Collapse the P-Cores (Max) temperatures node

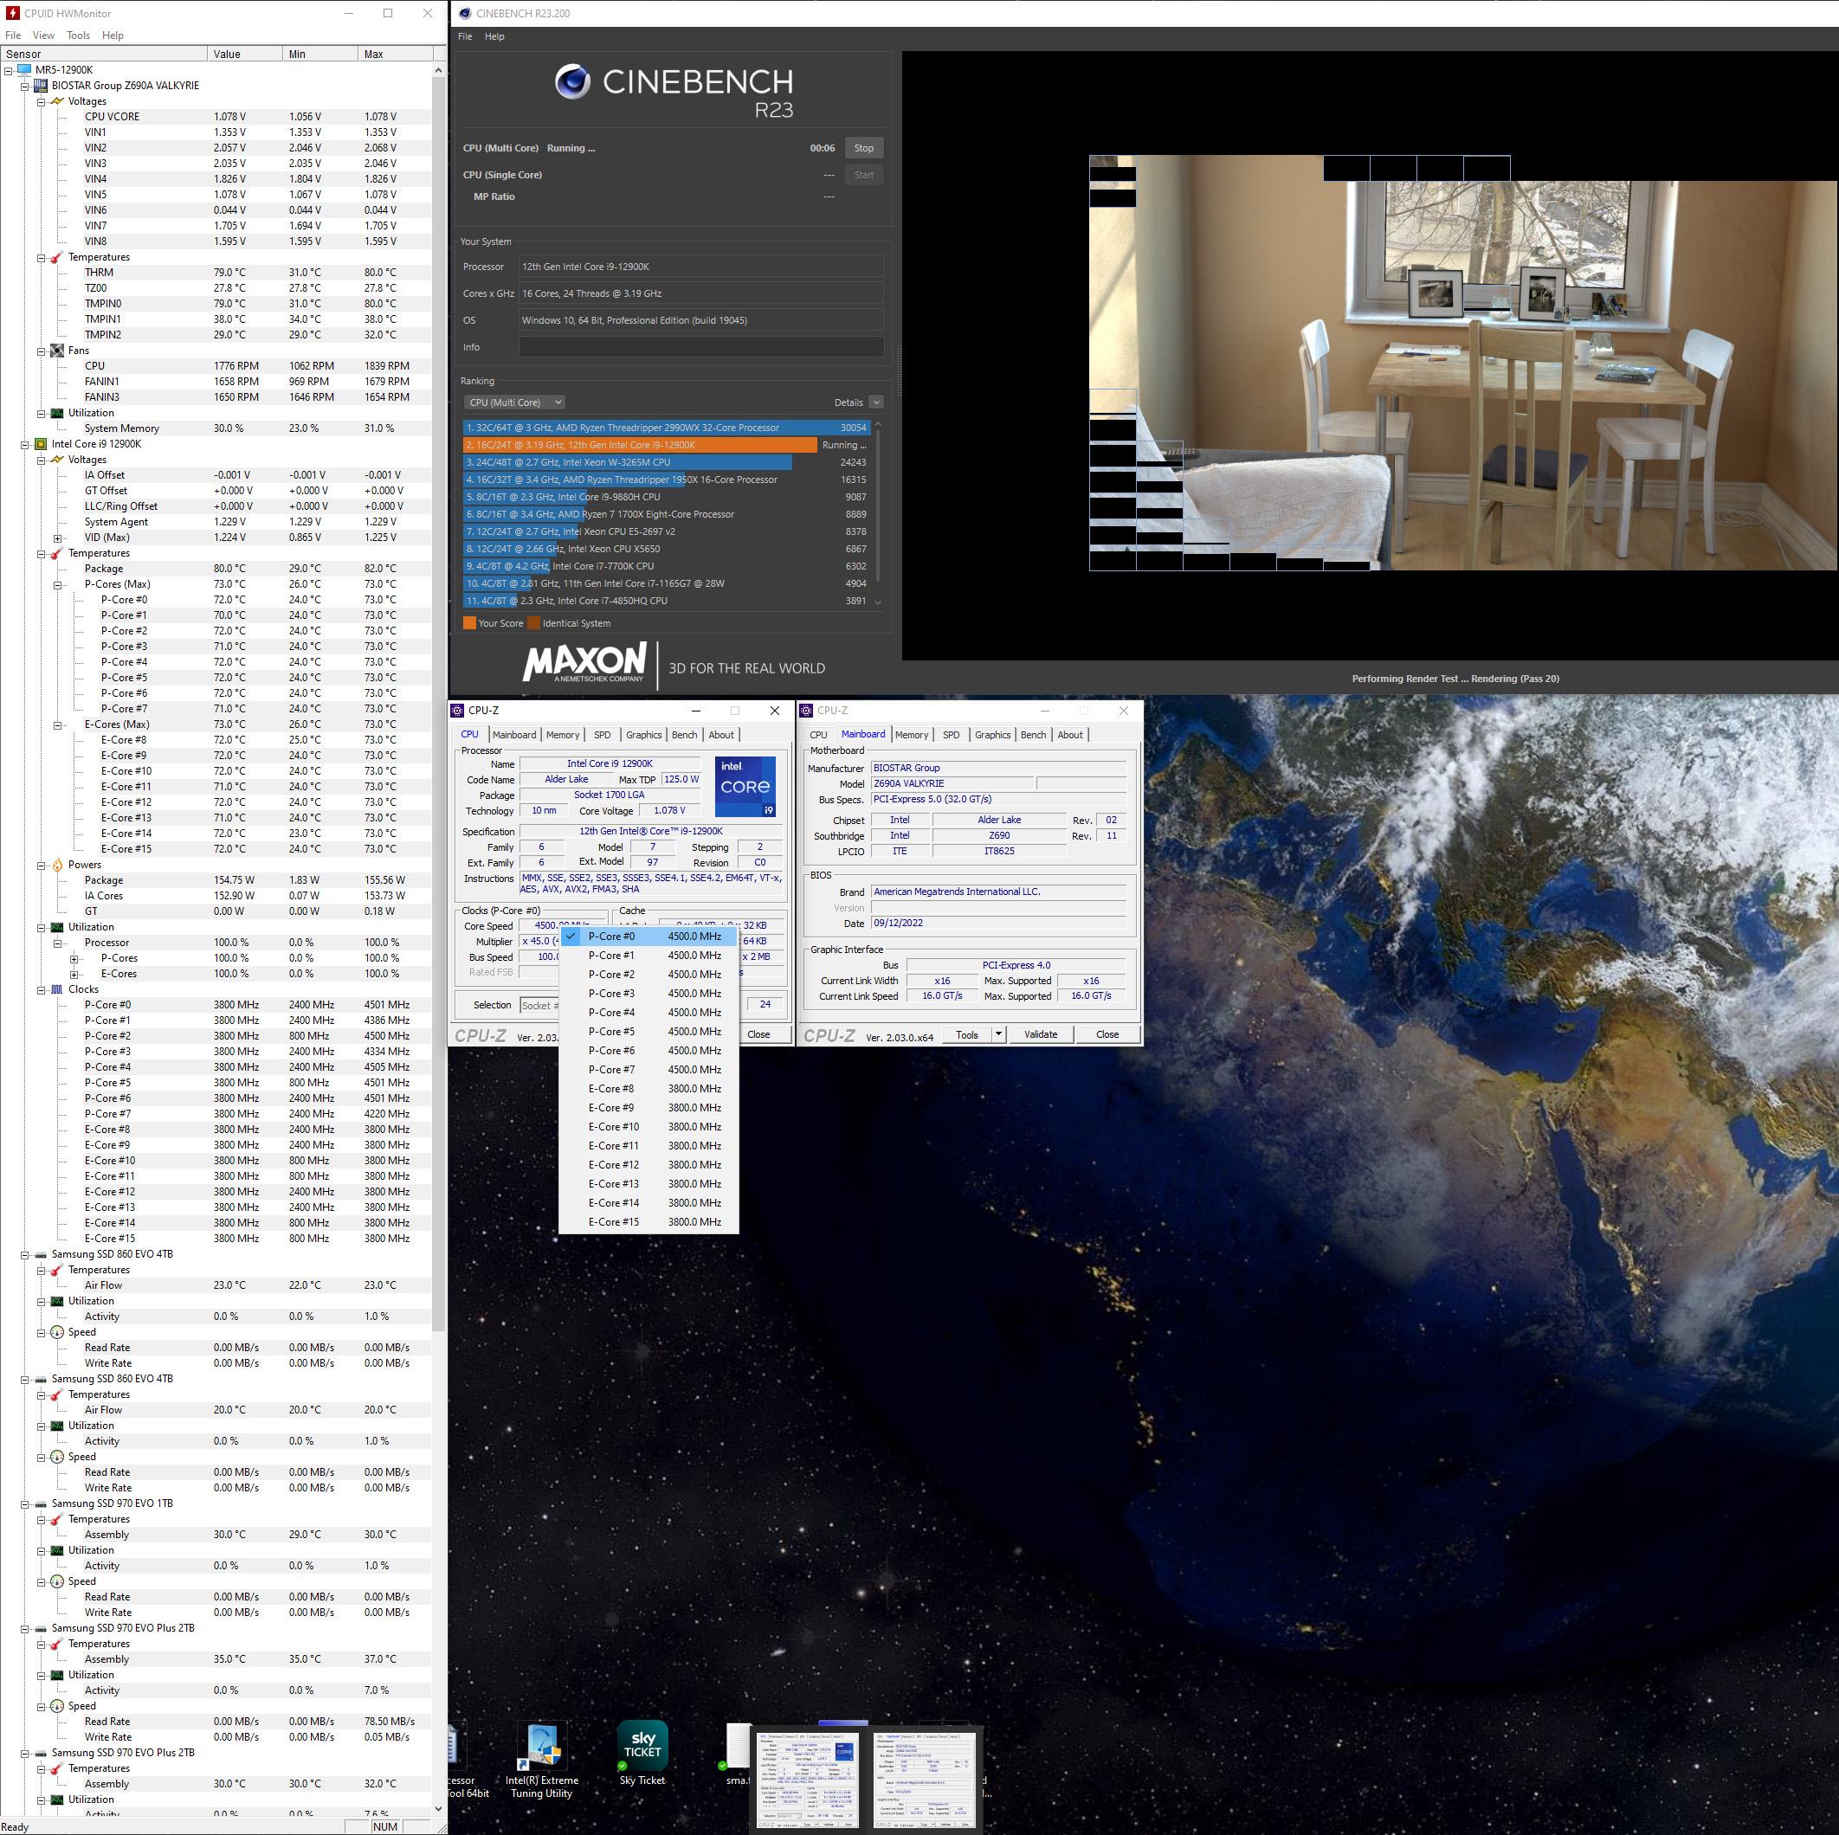[x=58, y=584]
